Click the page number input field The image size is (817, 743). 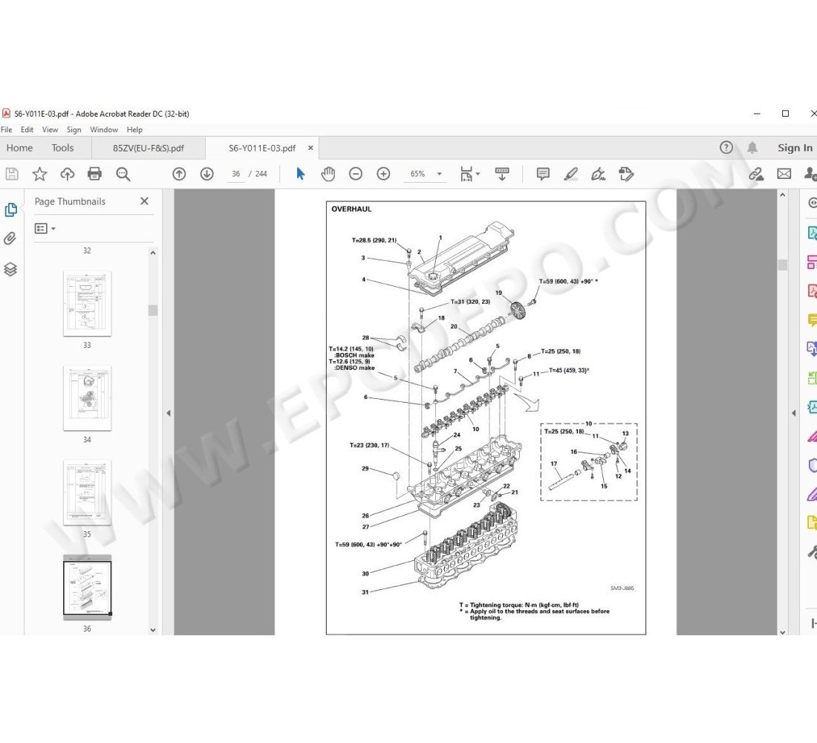tap(236, 174)
